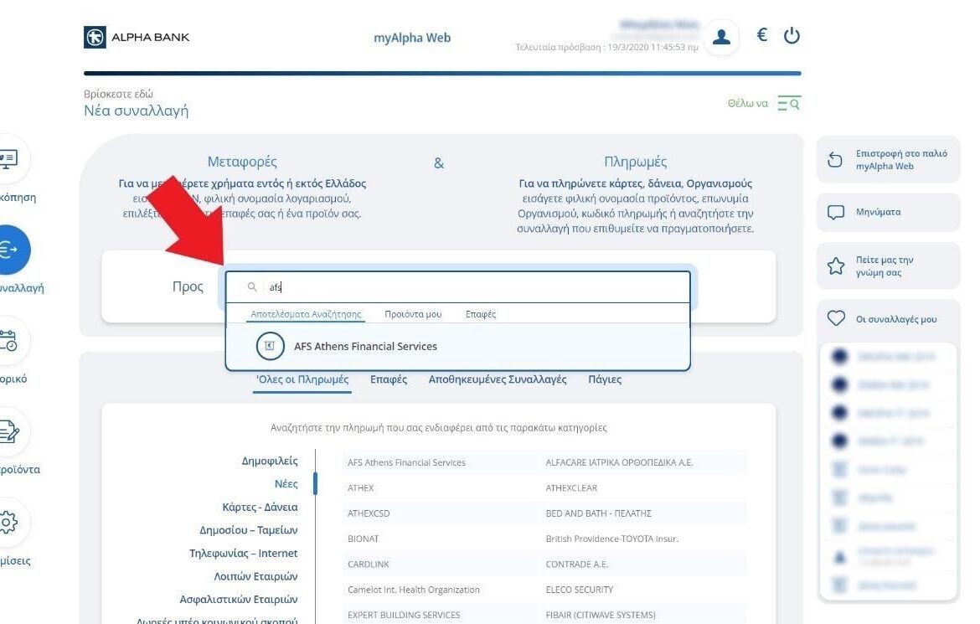Viewport: 980px width, 624px height.
Task: Select the 'Ολες οι Πληρωμές tab
Action: pyautogui.click(x=302, y=379)
